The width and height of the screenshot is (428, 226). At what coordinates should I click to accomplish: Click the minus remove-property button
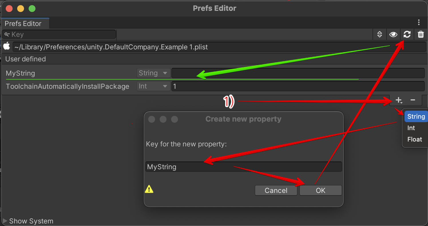pyautogui.click(x=413, y=100)
